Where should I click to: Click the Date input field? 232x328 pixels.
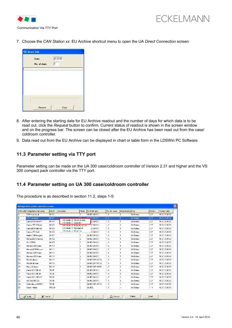[x=58, y=59]
